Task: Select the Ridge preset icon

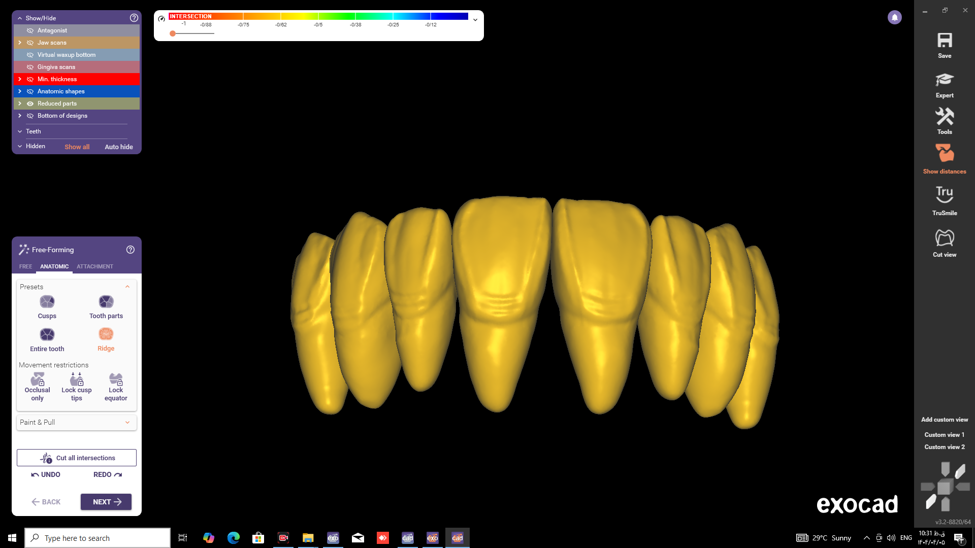Action: click(106, 334)
